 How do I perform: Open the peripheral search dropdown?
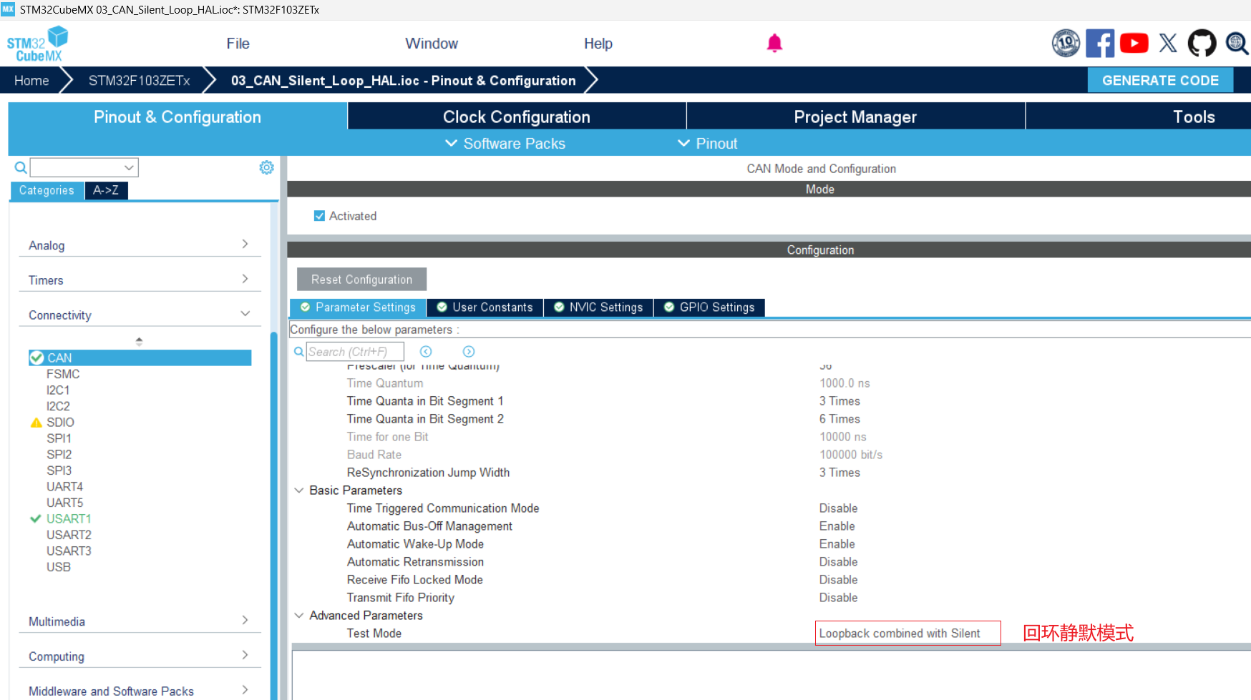129,167
